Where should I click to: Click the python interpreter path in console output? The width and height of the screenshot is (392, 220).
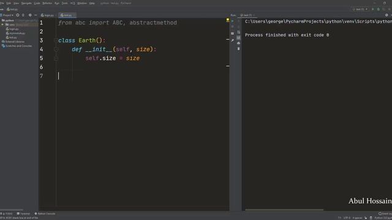pos(318,21)
